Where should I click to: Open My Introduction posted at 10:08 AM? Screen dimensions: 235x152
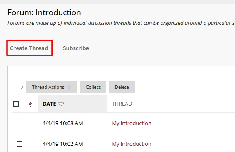coord(132,123)
